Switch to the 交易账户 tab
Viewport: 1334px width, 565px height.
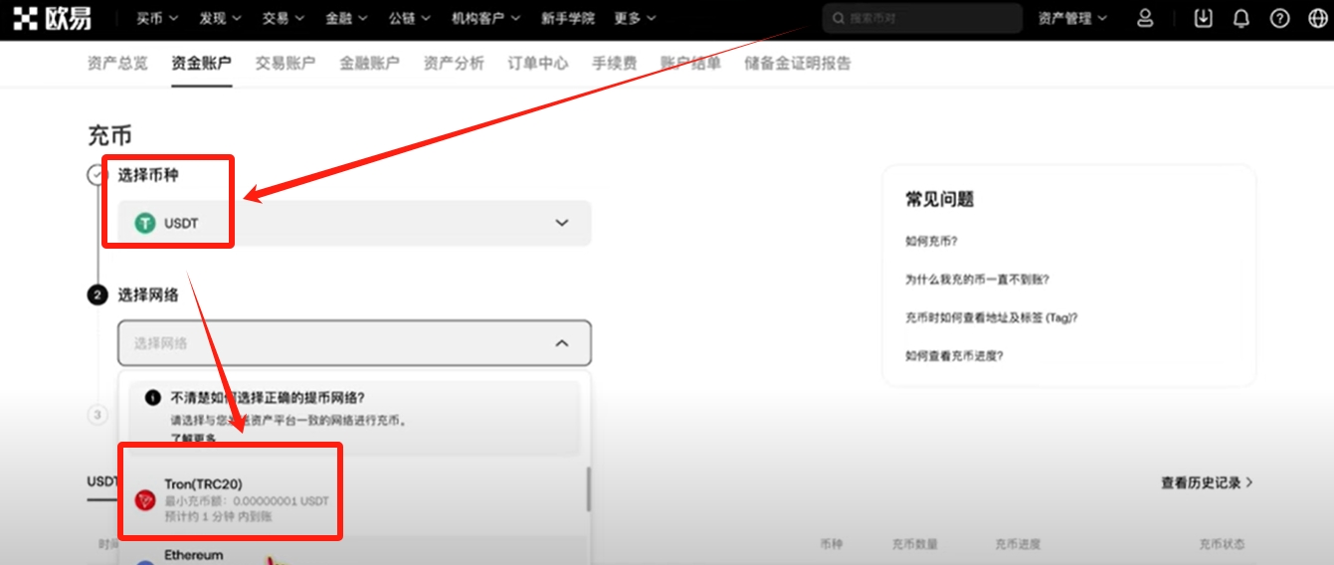pyautogui.click(x=286, y=64)
